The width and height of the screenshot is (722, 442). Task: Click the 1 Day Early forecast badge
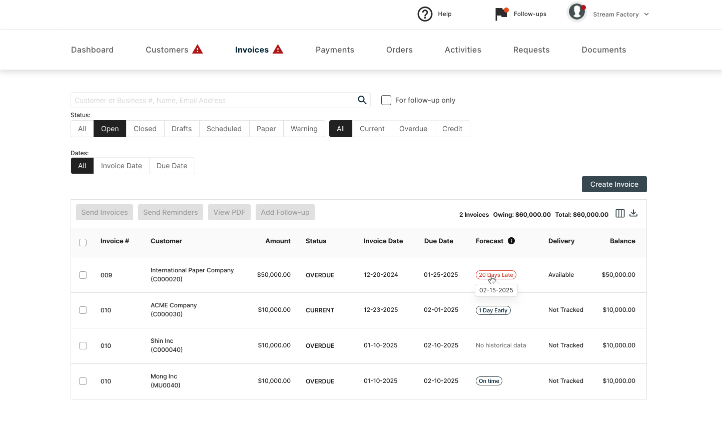493,310
